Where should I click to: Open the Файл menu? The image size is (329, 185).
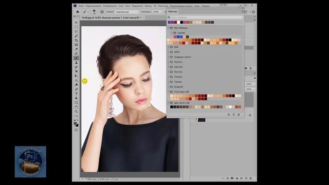(x=81, y=6)
